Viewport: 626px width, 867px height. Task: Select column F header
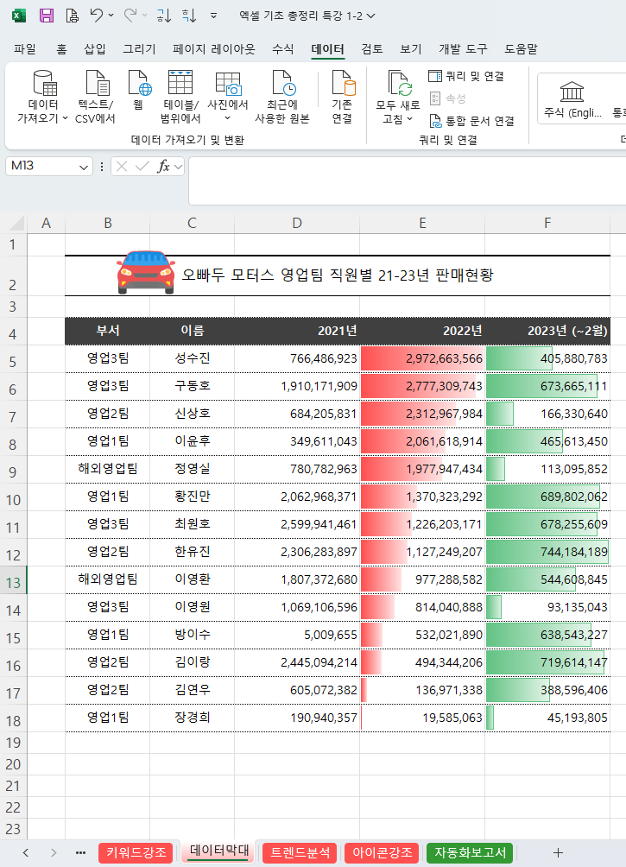tap(547, 223)
